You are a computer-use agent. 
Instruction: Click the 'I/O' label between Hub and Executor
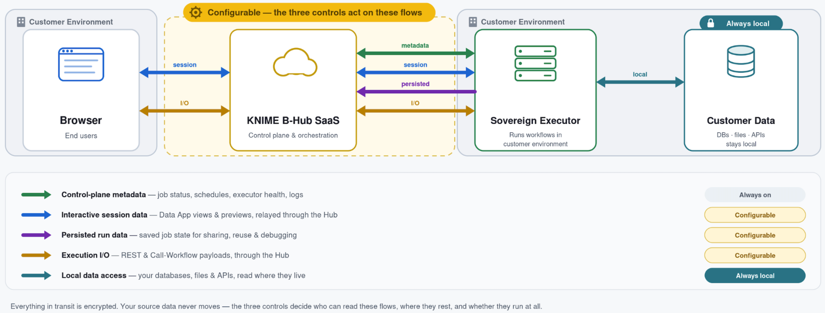point(415,103)
